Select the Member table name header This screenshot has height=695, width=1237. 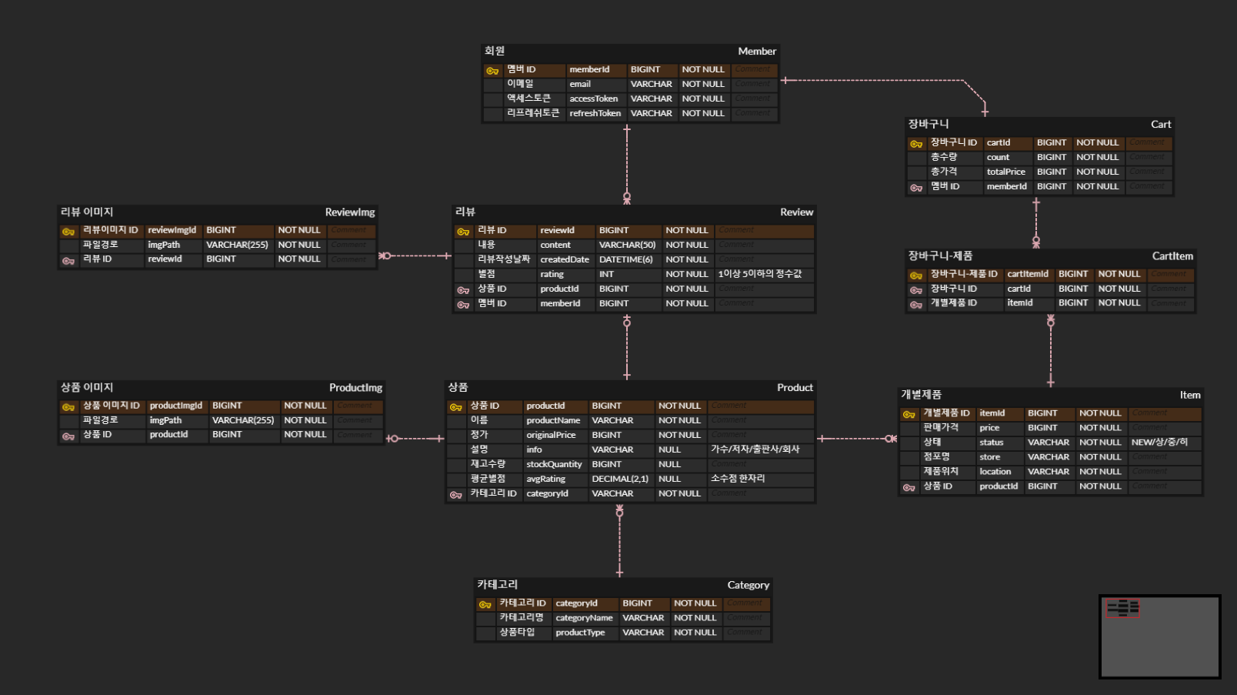click(x=757, y=52)
